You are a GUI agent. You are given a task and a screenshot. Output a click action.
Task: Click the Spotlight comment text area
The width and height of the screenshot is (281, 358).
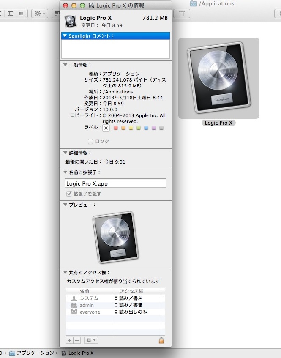click(115, 49)
